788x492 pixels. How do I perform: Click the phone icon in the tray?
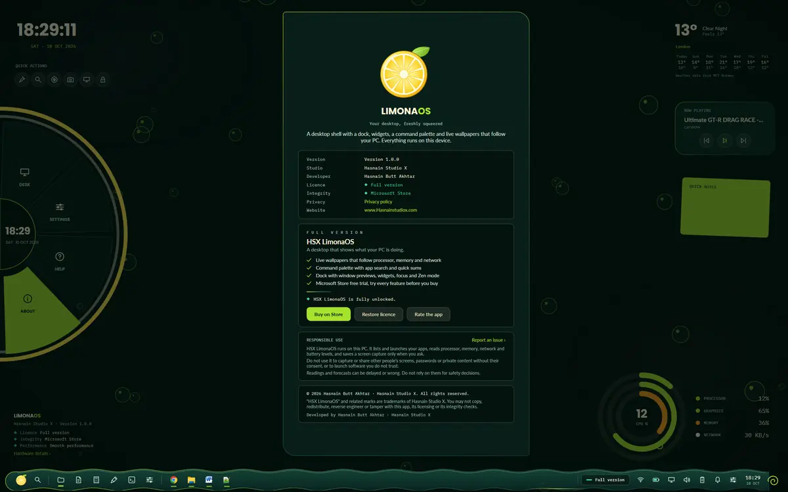pos(702,480)
